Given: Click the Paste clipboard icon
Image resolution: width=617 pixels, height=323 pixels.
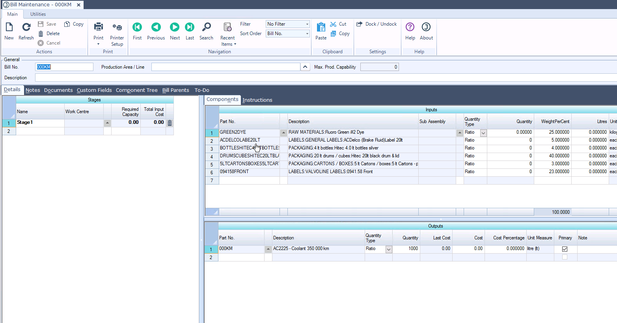Looking at the screenshot, I should (321, 27).
